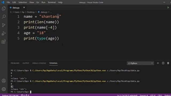Image resolution: width=171 pixels, height=96 pixels.
Task: Click the 'Desktop' breadcrumb segment
Action: click(31, 12)
